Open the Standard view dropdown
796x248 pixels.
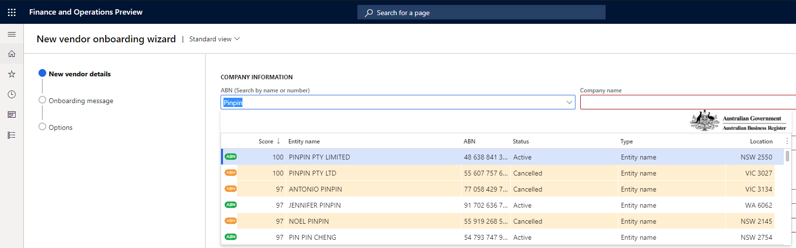(x=215, y=39)
